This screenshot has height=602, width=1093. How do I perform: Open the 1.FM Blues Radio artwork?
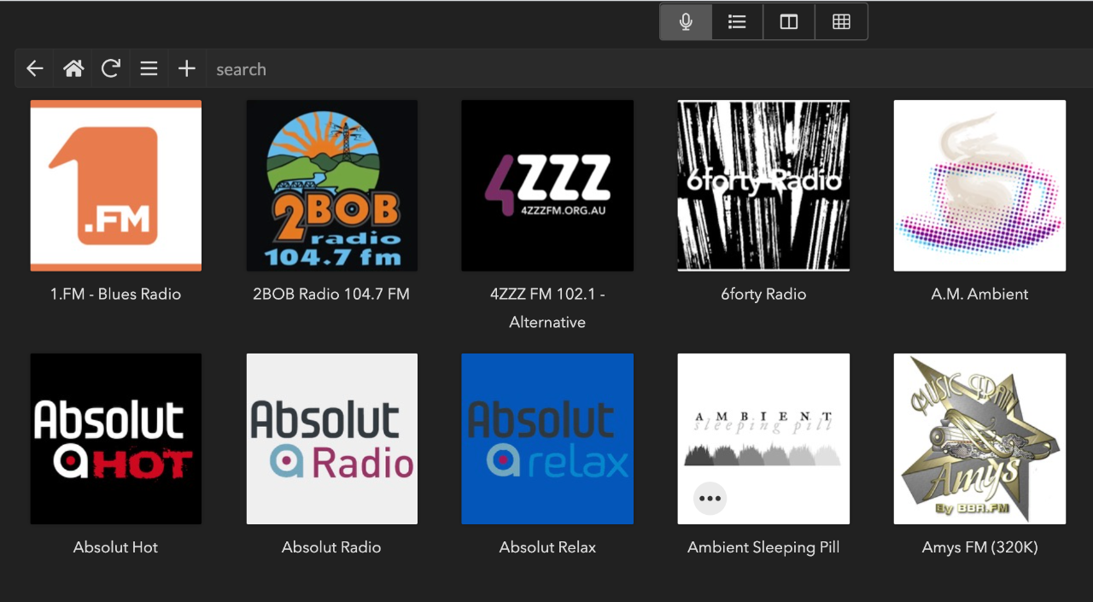click(x=116, y=185)
